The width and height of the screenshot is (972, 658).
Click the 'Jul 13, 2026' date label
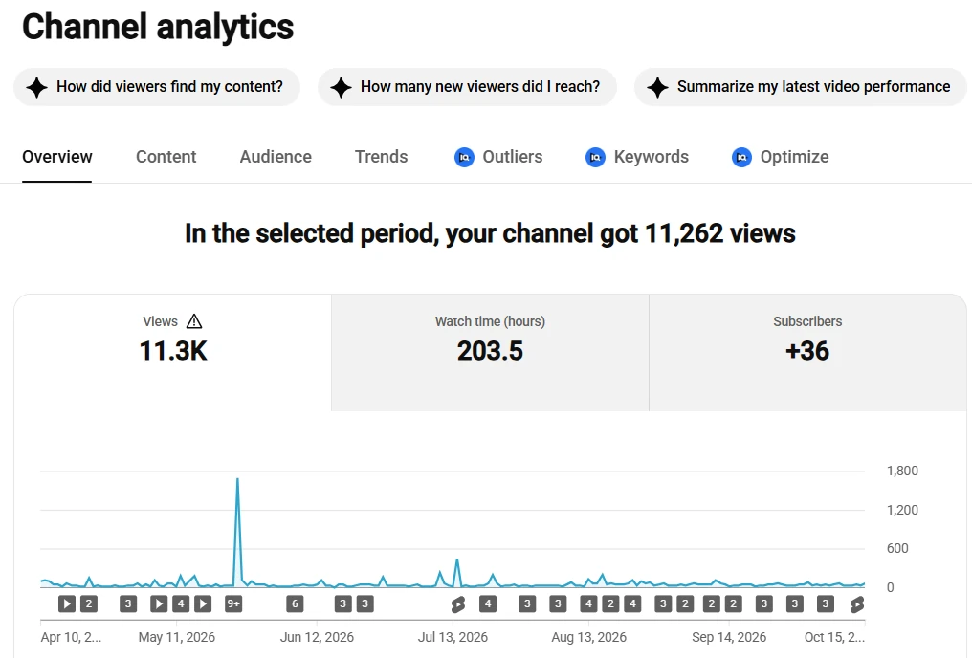click(453, 637)
